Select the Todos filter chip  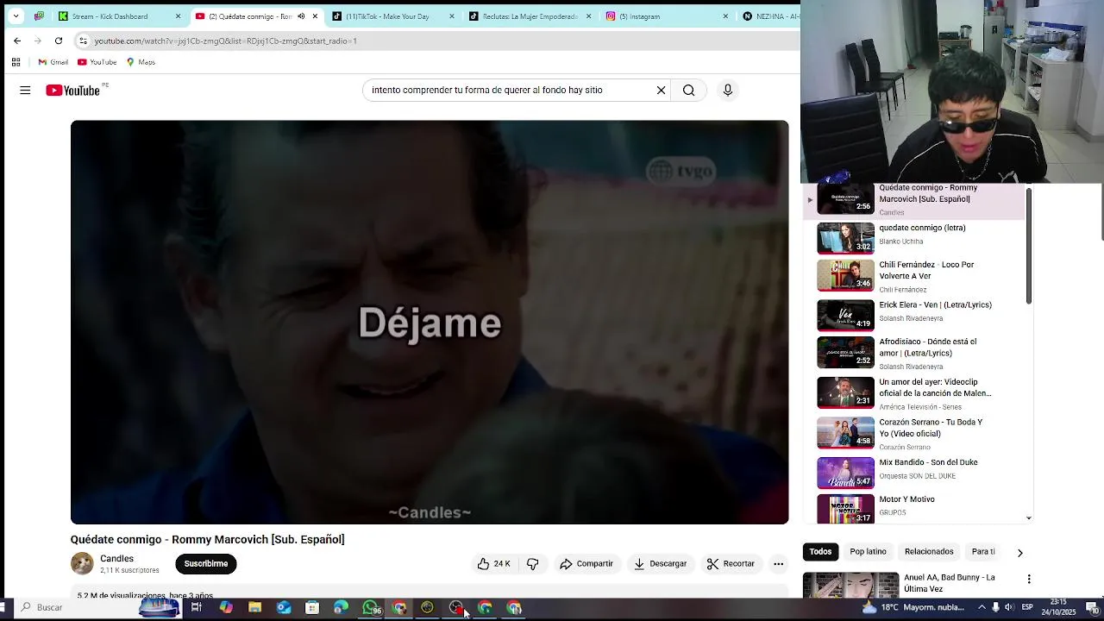click(820, 552)
